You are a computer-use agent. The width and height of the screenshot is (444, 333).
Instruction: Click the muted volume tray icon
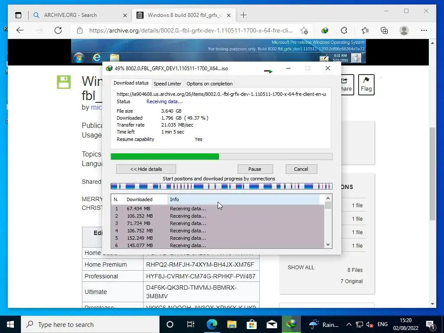pyautogui.click(x=369, y=324)
